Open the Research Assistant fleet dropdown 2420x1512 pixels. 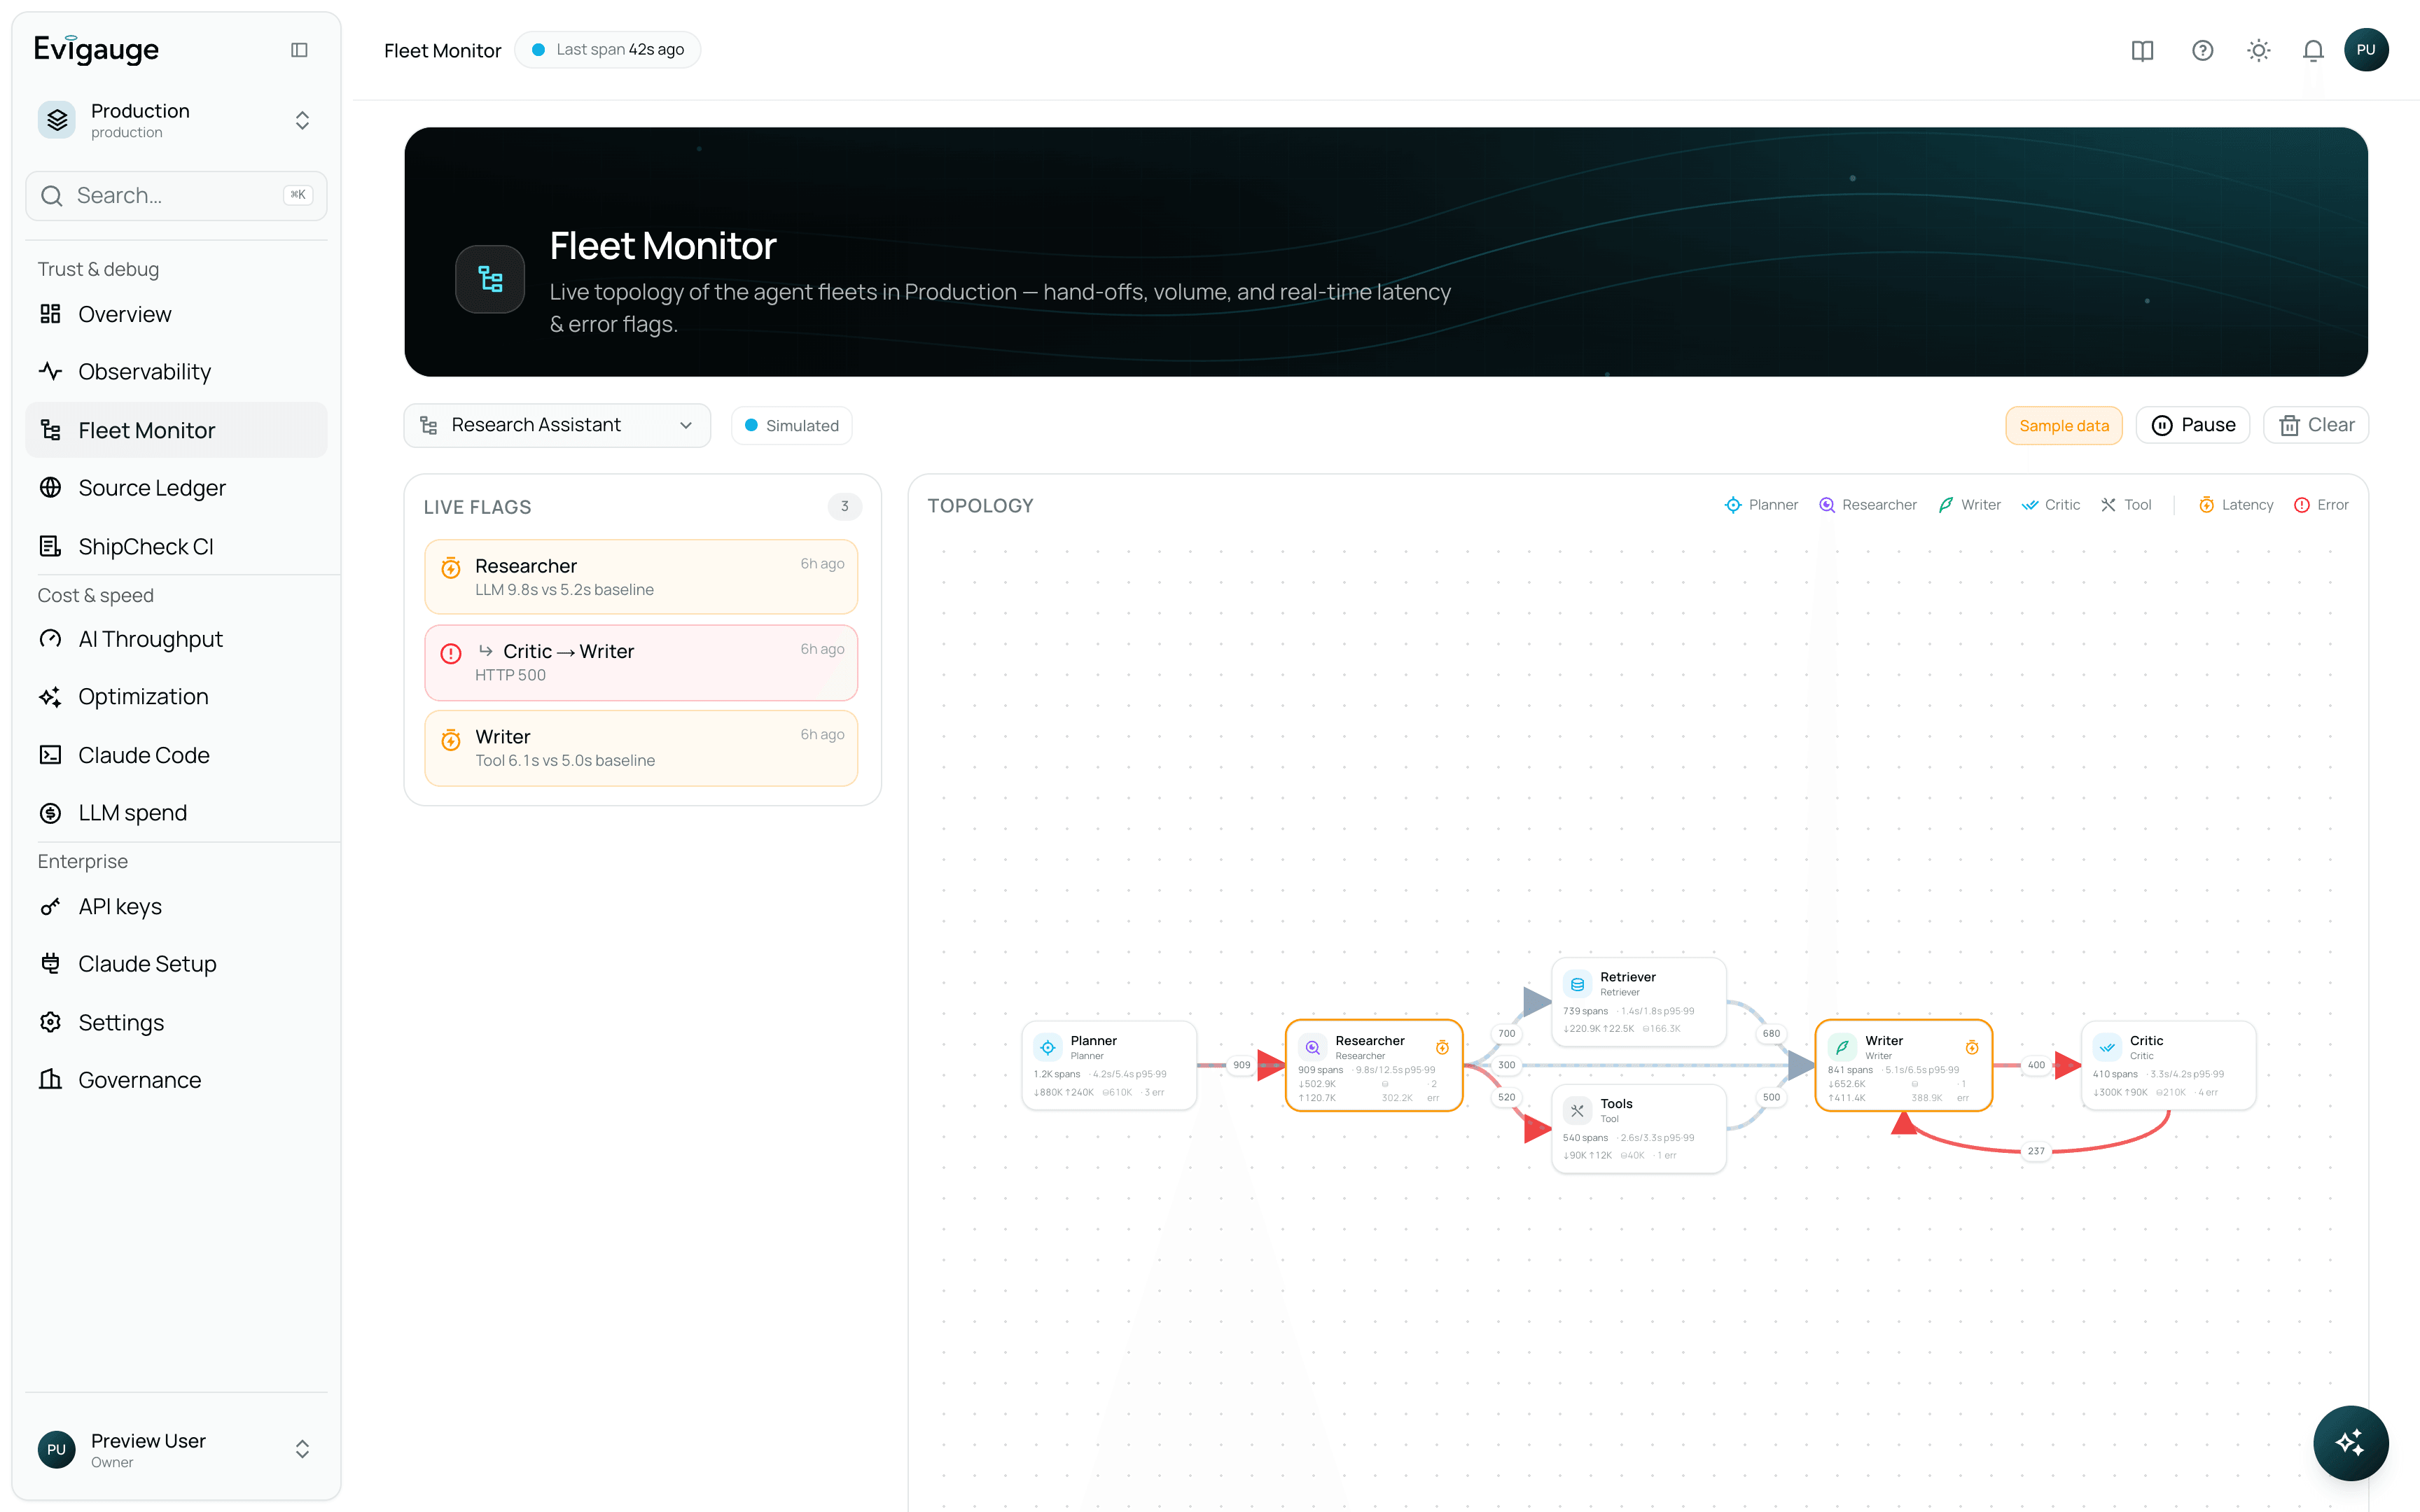tap(557, 425)
